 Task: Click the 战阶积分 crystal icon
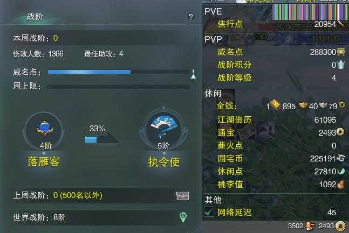[341, 65]
